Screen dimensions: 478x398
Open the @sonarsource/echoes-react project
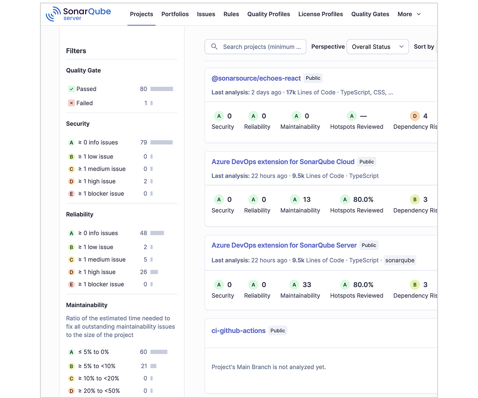coord(256,78)
